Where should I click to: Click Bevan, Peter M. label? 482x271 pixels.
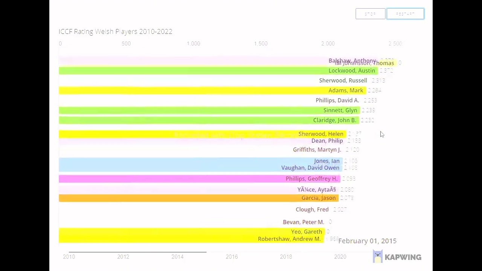click(304, 222)
